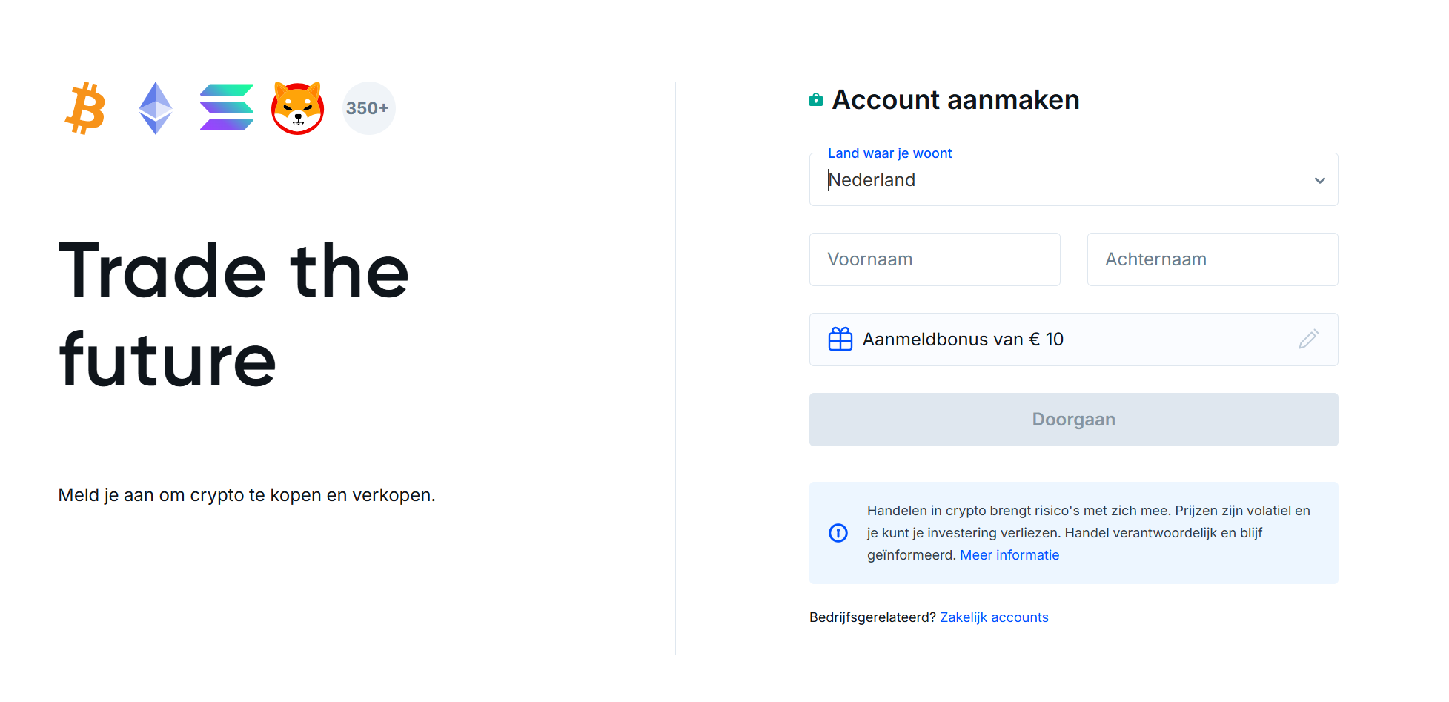This screenshot has width=1449, height=702.
Task: Click the chevron arrow in the country field
Action: point(1319,179)
